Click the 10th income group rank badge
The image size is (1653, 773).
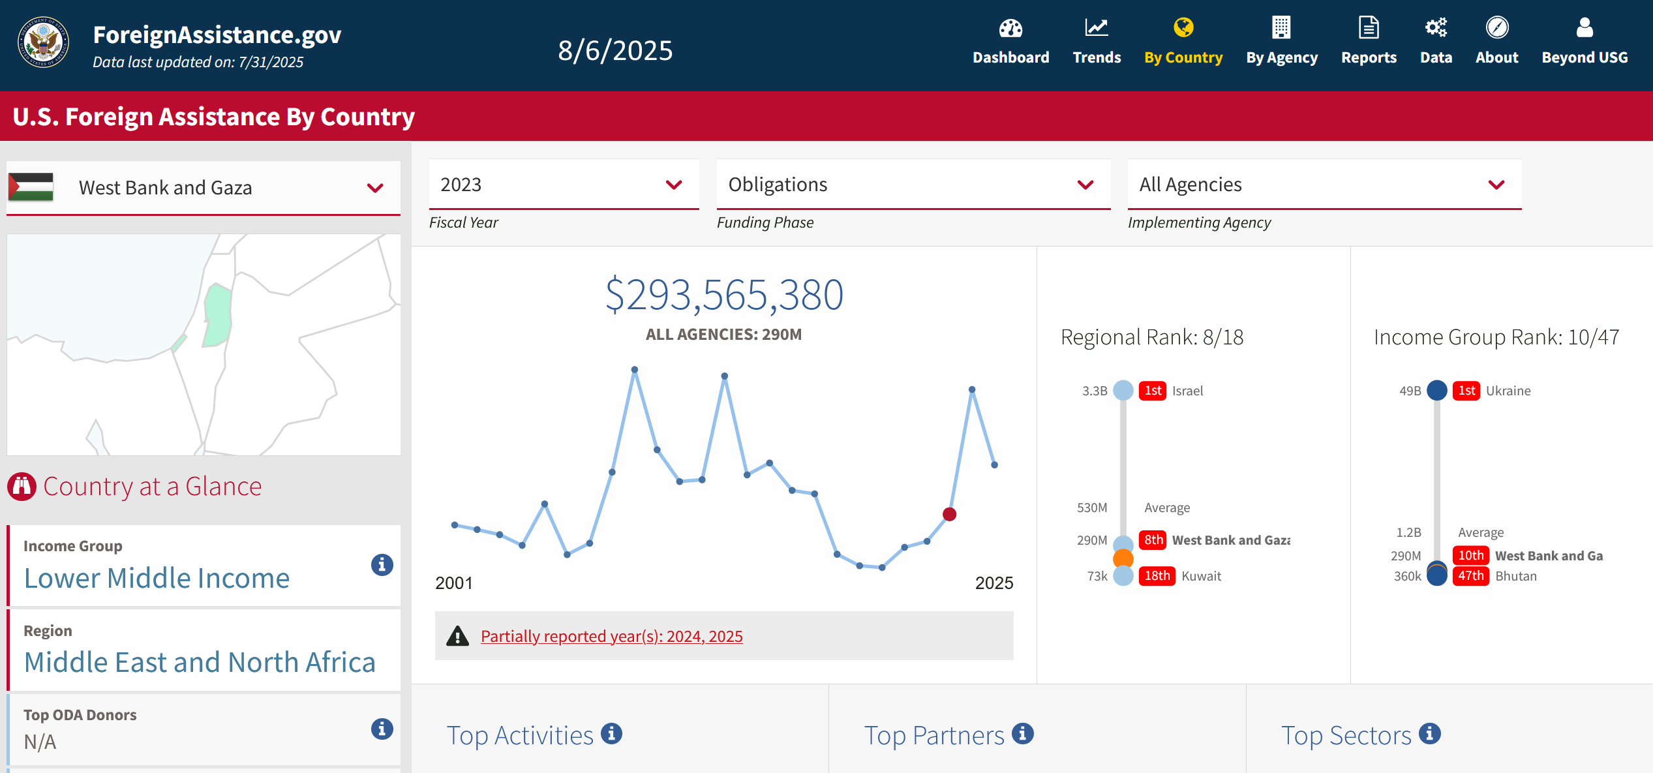click(1470, 556)
